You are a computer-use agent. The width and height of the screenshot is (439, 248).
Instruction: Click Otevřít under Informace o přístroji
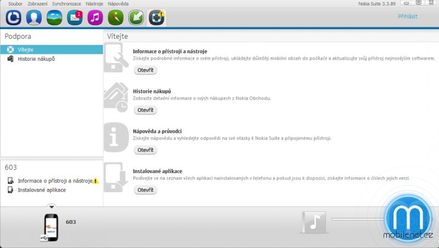click(145, 70)
